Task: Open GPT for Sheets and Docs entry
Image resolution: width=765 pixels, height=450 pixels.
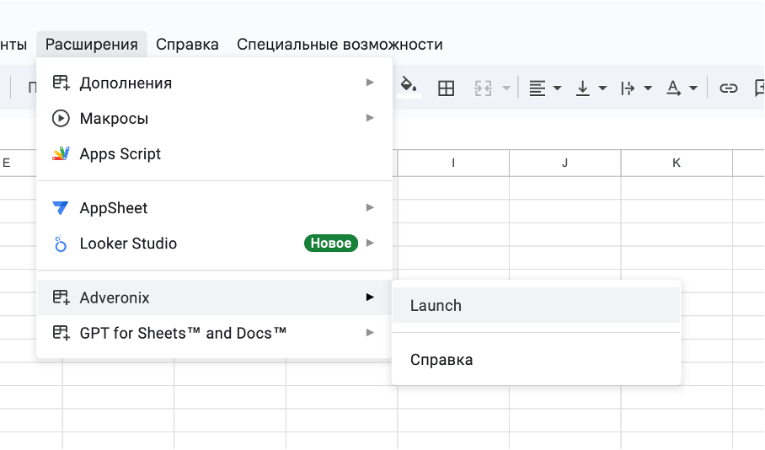Action: pyautogui.click(x=215, y=333)
